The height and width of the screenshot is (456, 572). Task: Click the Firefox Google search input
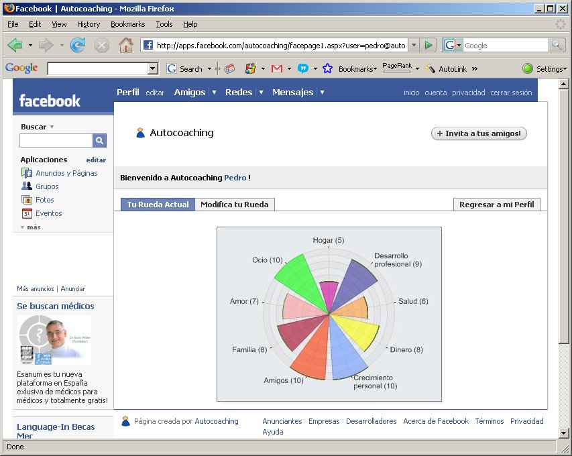(x=506, y=46)
